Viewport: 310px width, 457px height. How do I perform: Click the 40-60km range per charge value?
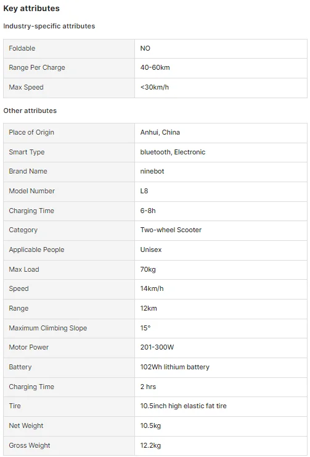point(155,67)
